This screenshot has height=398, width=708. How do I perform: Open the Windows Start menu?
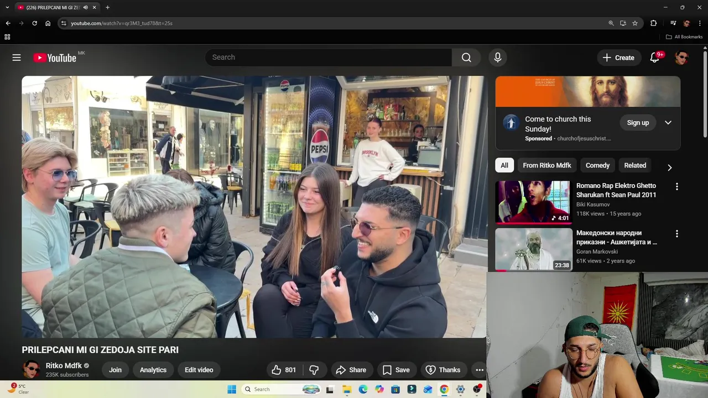click(232, 389)
